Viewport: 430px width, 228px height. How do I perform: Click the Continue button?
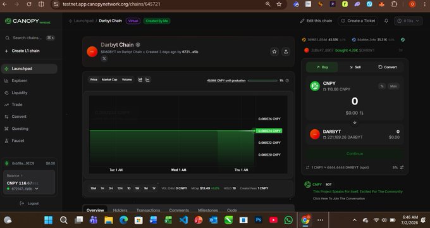point(355,154)
